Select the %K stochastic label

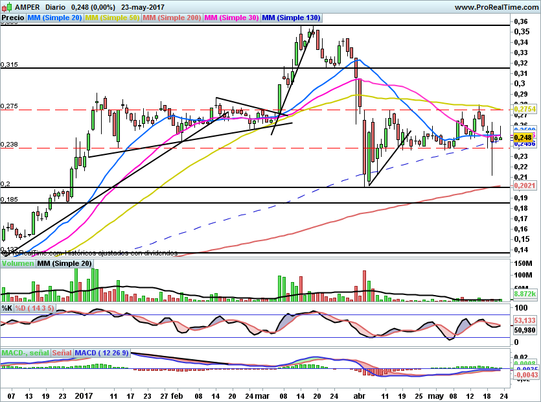[x=7, y=307]
